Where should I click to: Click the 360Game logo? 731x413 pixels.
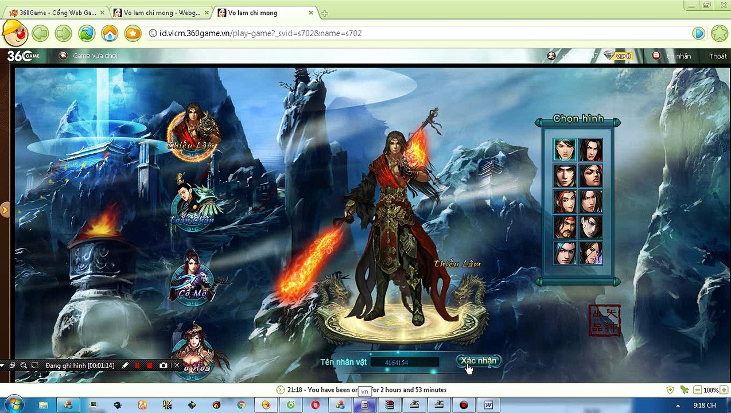(24, 56)
